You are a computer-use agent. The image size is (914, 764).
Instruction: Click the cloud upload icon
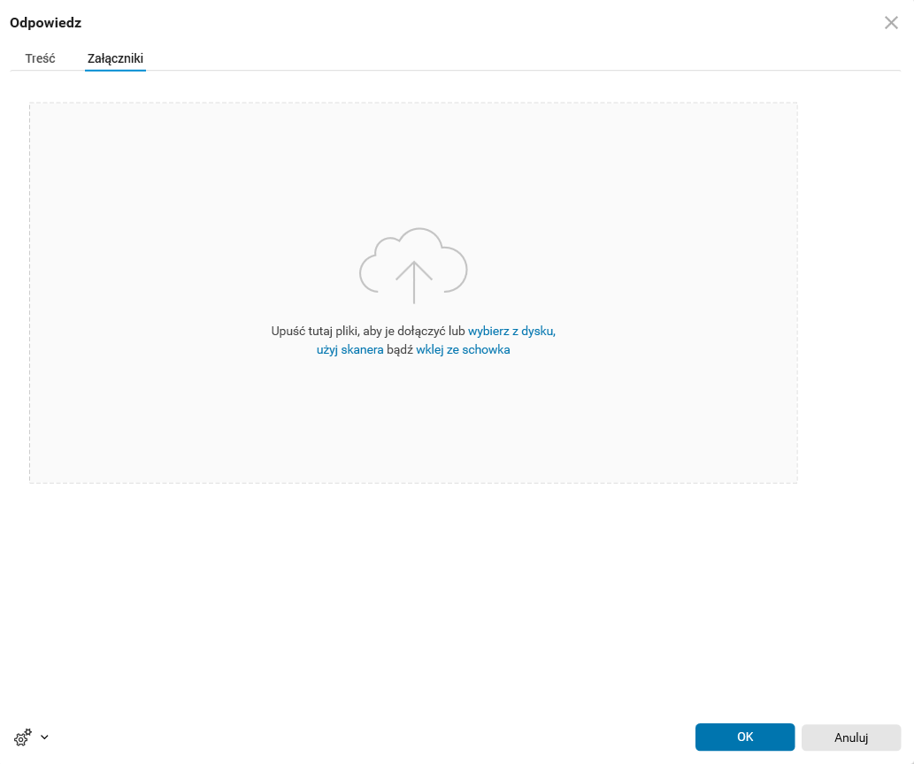(x=413, y=266)
